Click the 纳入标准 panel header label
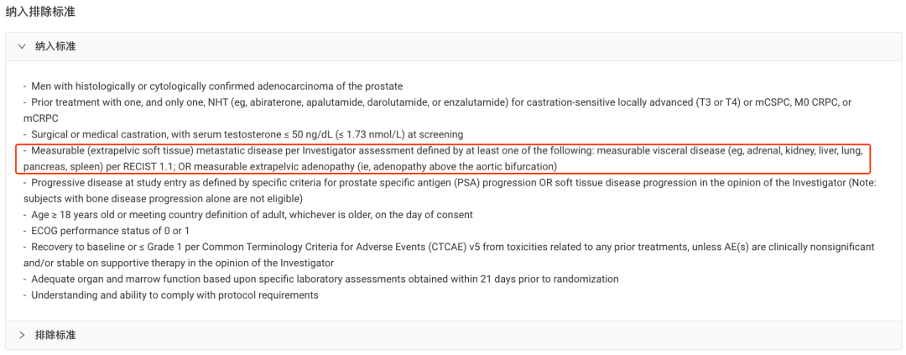Viewport: 906px width, 355px height. pos(55,46)
